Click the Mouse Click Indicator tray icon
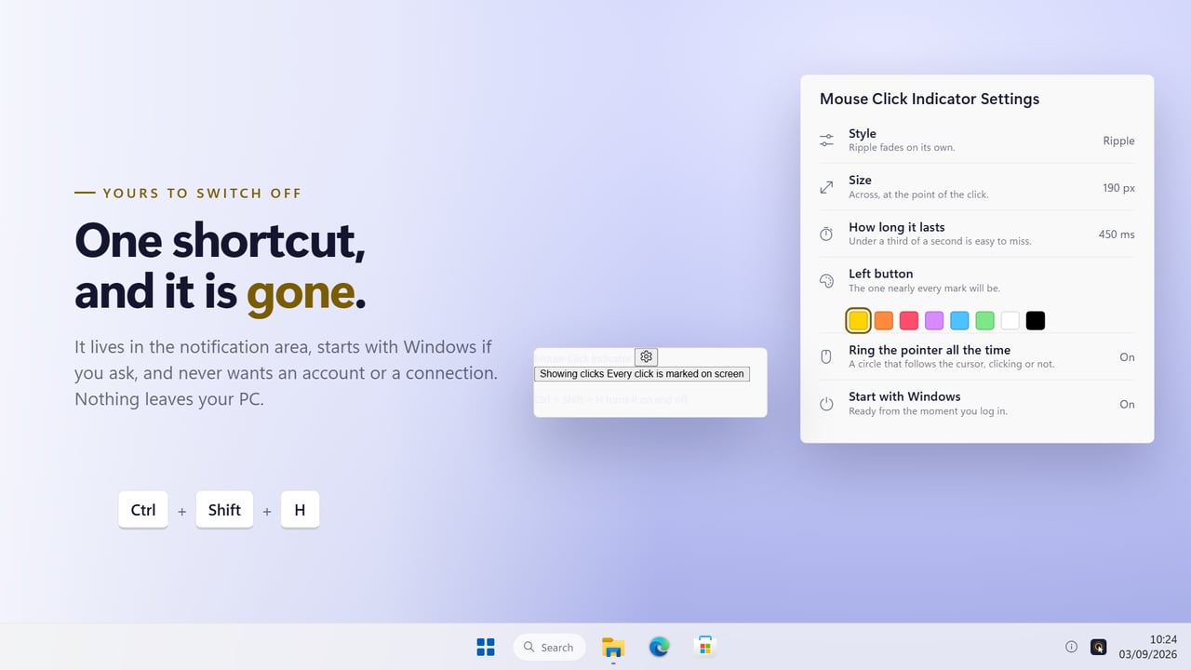This screenshot has height=670, width=1191. [x=1098, y=647]
